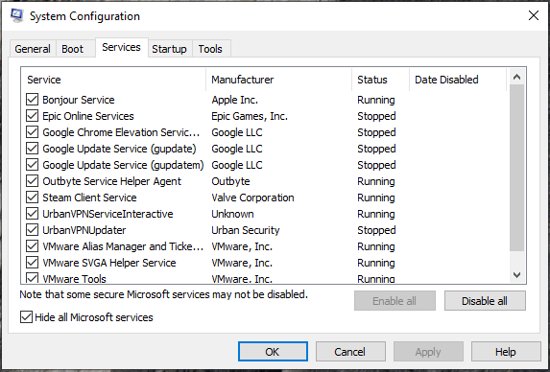Viewport: 550px width, 372px height.
Task: Switch to the General tab
Action: (x=33, y=49)
